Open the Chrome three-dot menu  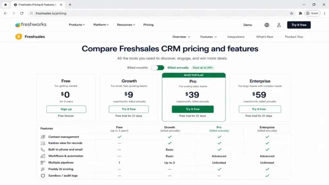(x=325, y=13)
